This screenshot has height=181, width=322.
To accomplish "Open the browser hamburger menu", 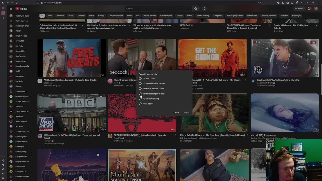I will click(x=302, y=3).
